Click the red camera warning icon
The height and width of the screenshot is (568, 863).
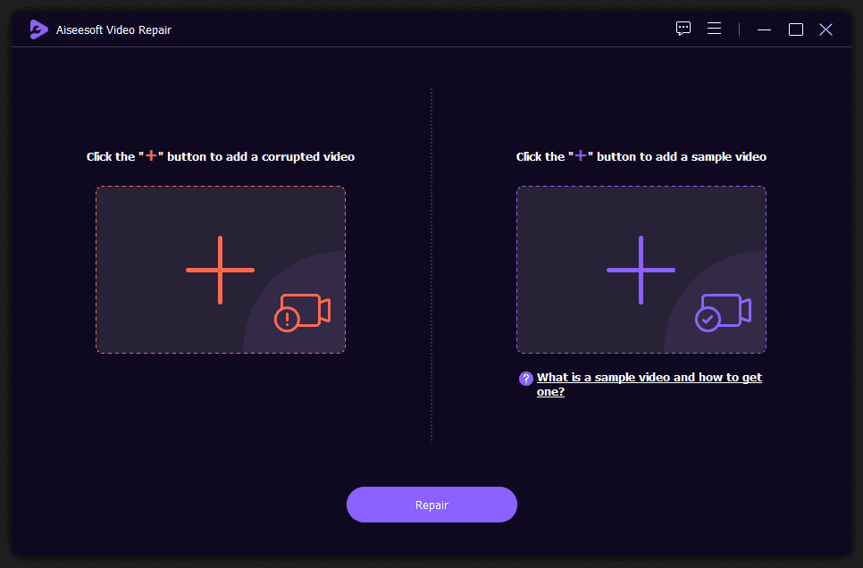[x=302, y=313]
